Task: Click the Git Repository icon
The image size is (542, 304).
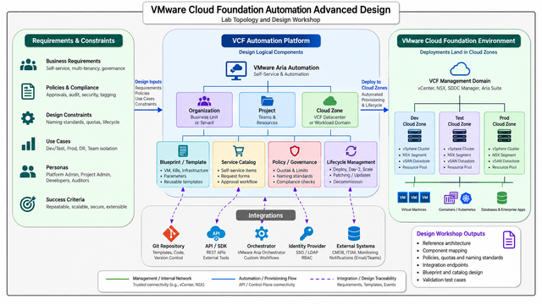Action: 171,234
